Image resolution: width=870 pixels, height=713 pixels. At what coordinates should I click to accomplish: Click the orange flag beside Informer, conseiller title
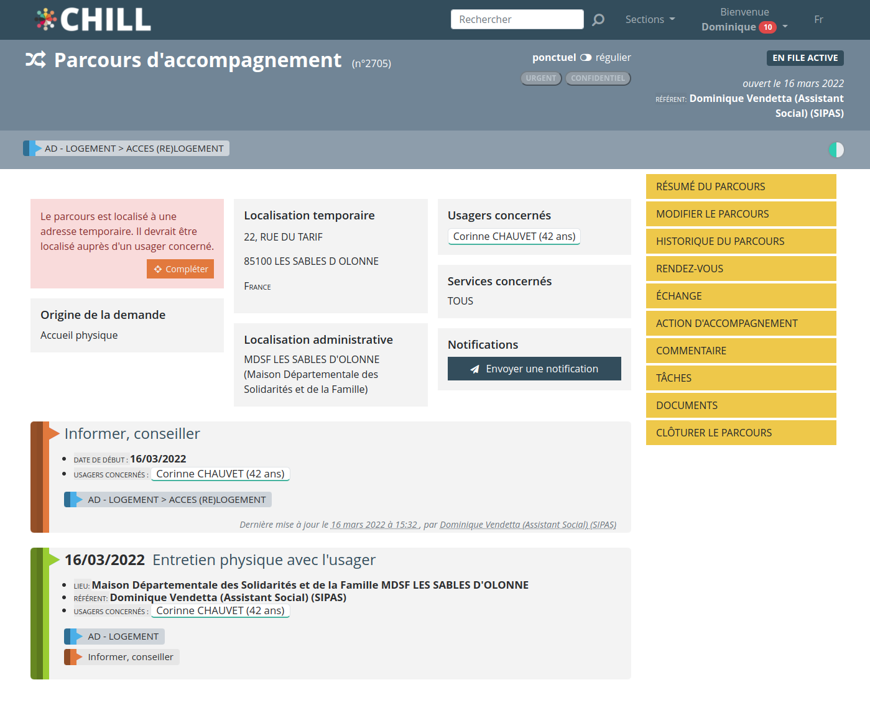pos(53,433)
